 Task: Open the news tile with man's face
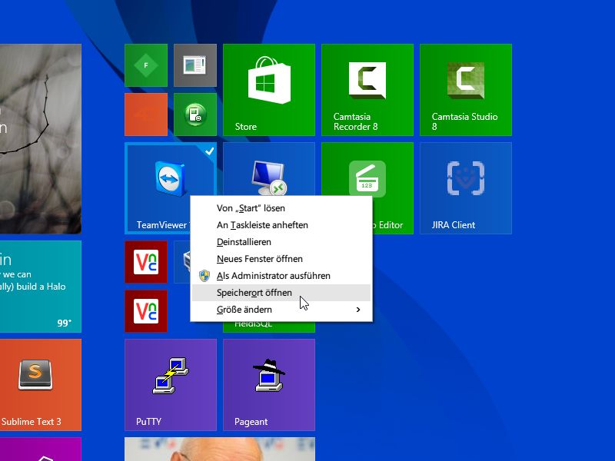pos(220,449)
